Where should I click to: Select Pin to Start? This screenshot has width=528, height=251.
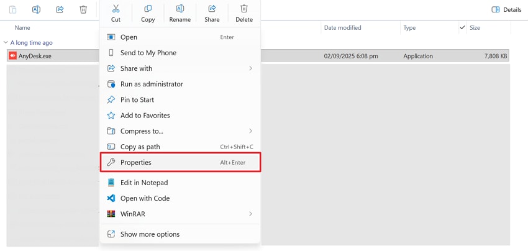tap(180, 100)
